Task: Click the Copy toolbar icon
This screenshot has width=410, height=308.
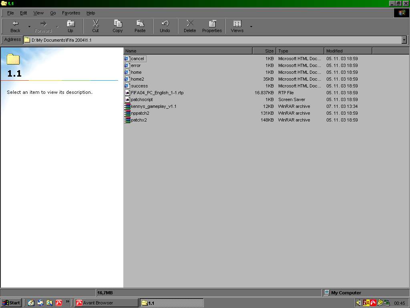Action: coord(118,26)
